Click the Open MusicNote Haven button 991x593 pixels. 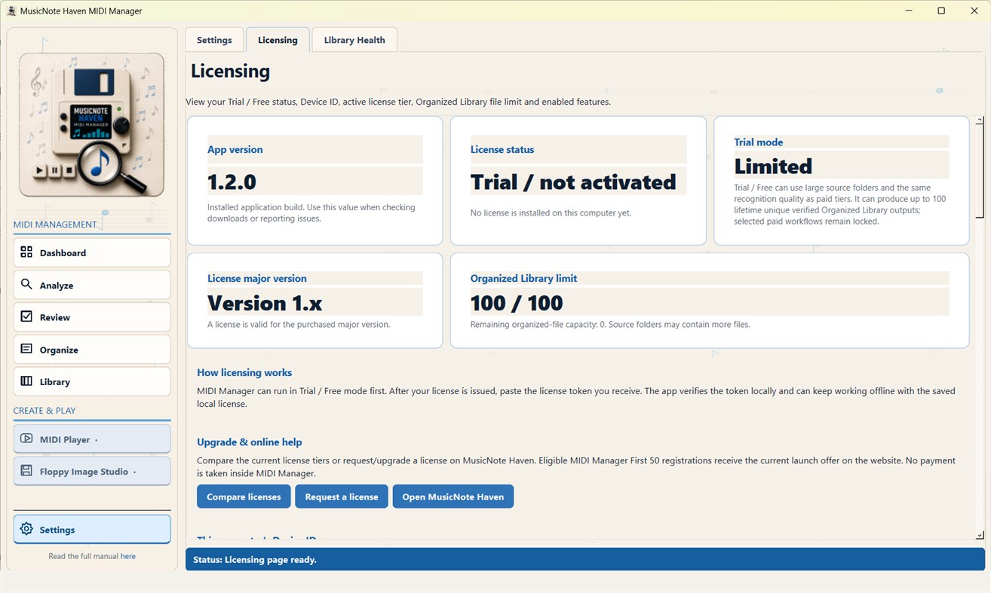453,497
